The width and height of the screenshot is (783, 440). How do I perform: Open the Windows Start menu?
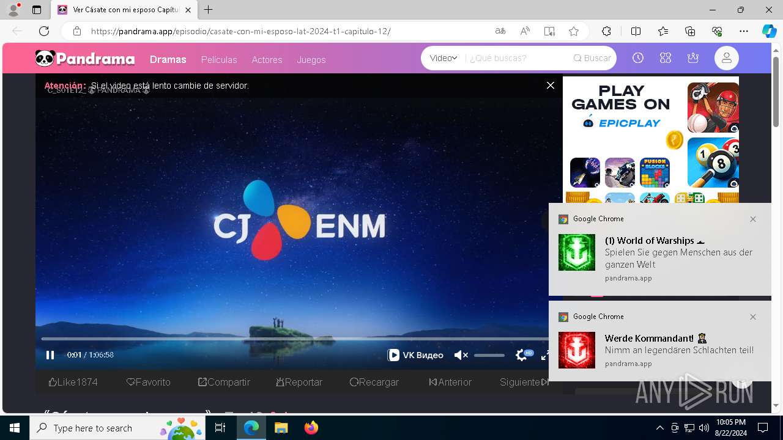point(15,428)
